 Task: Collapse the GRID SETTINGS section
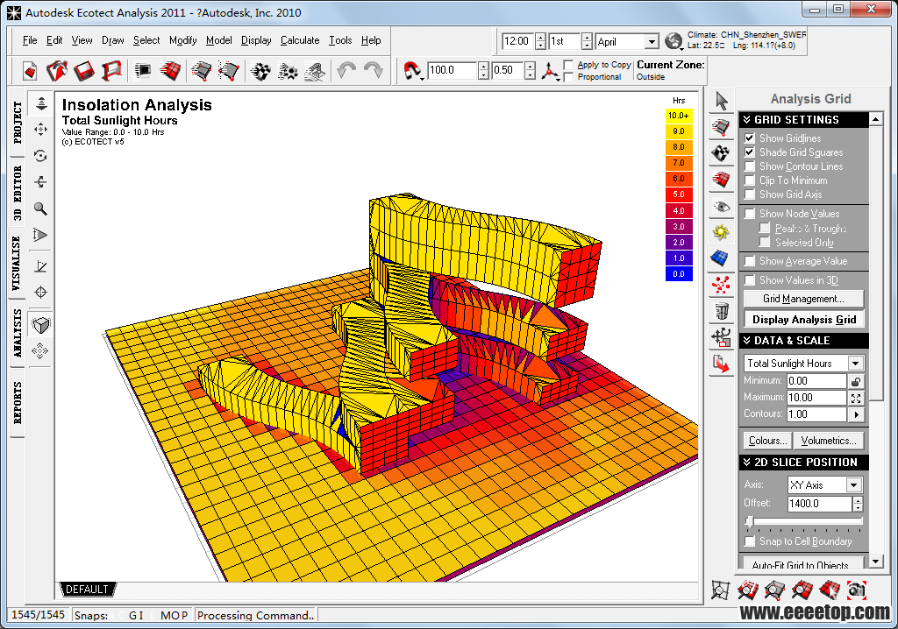click(747, 120)
